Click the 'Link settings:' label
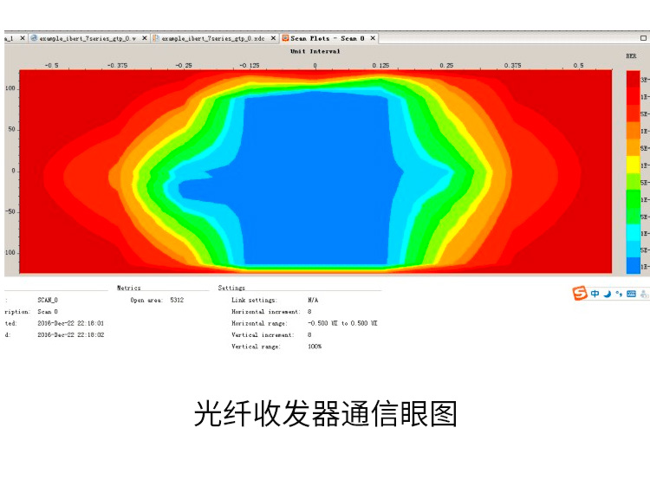The image size is (650, 499). pos(254,300)
